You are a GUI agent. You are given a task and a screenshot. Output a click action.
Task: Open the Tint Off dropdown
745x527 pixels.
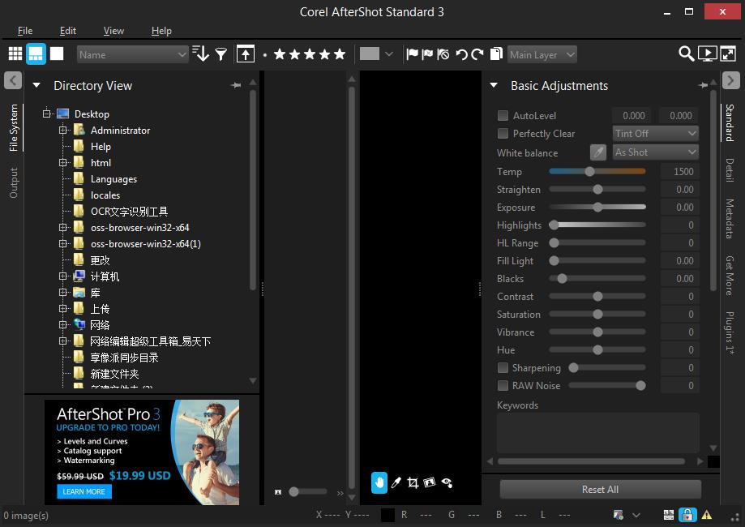pos(656,134)
